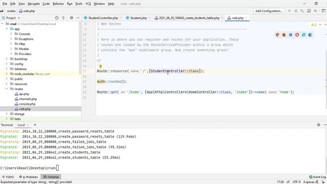Expand the Models folder
The width and height of the screenshot is (327, 184).
point(11,49)
